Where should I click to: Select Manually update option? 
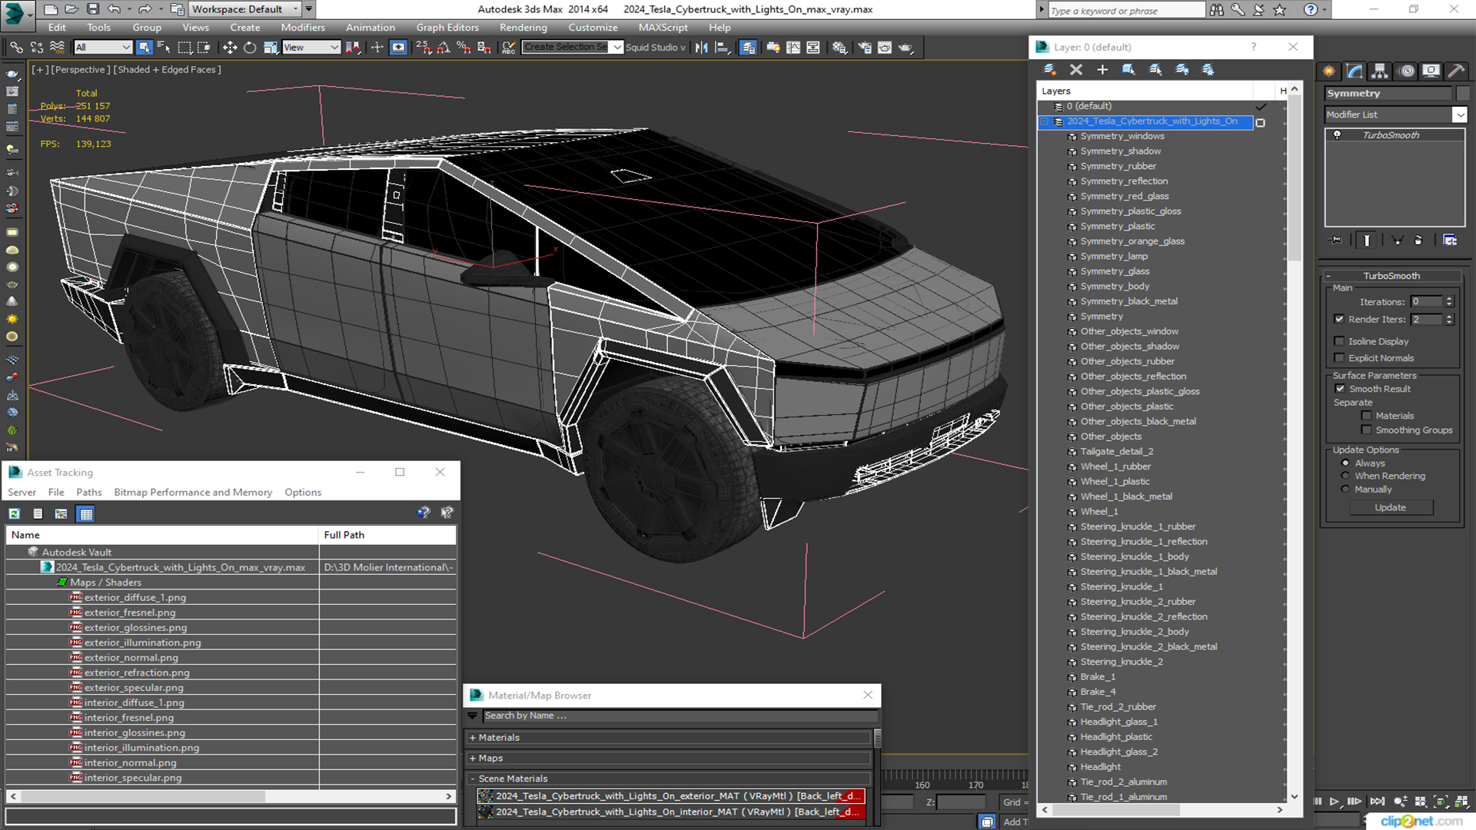[x=1345, y=490]
